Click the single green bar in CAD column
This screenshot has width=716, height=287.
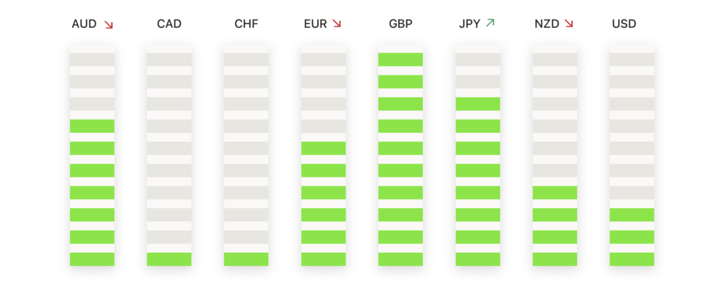coord(169,259)
